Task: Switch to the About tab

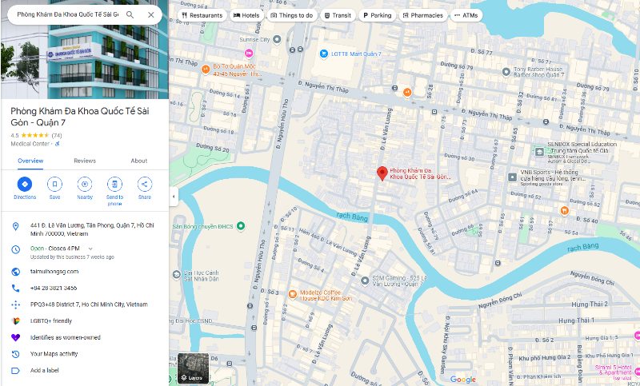Action: 138,161
